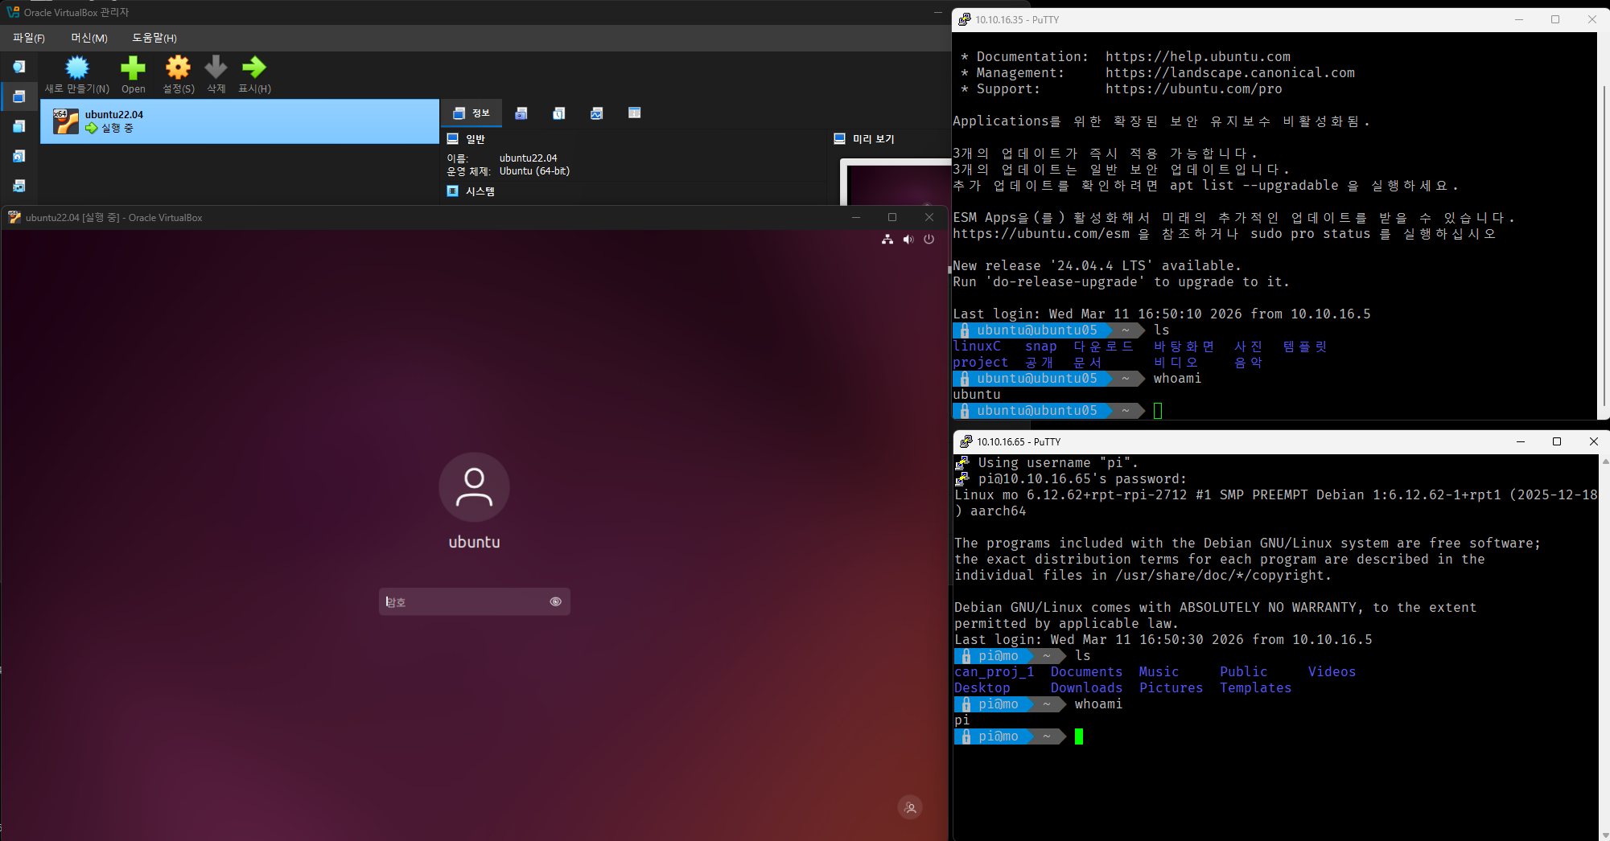
Task: Open the 머신(M) menu
Action: 89,38
